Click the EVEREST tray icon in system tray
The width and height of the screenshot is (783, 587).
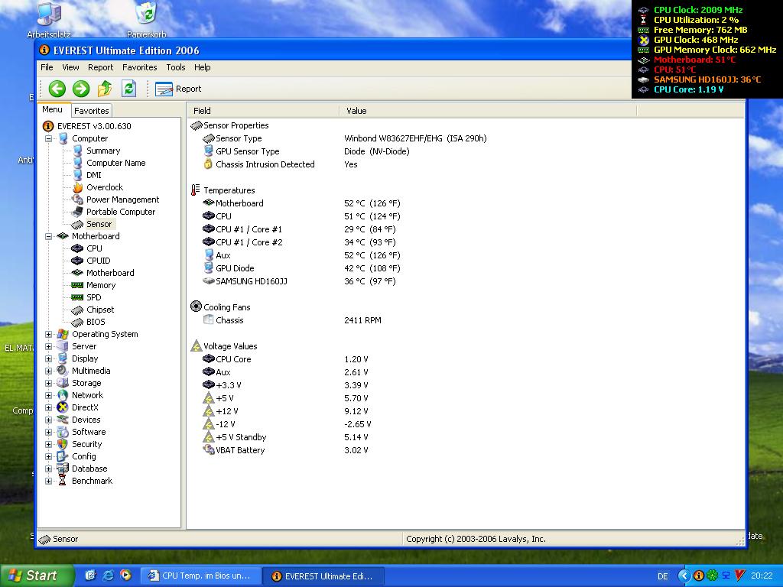(699, 576)
